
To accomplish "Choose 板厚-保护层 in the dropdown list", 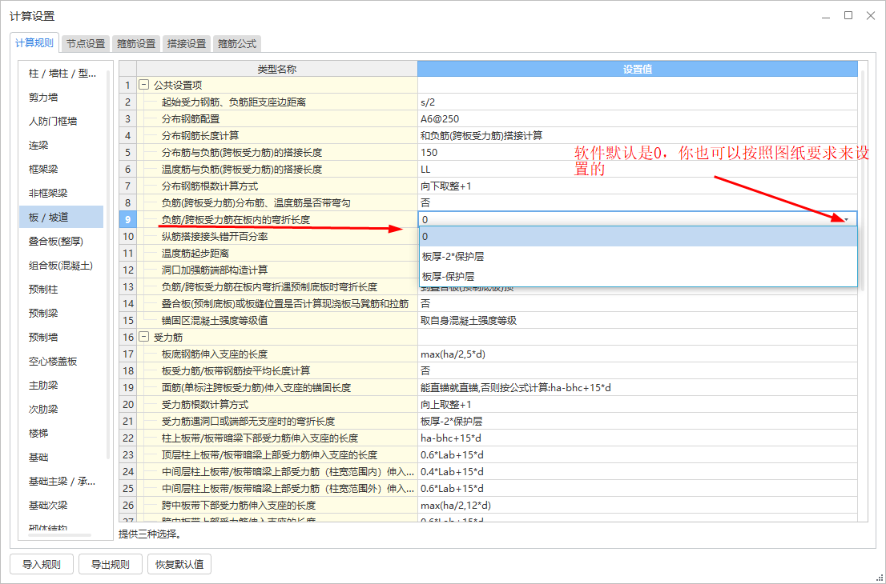I will 638,277.
